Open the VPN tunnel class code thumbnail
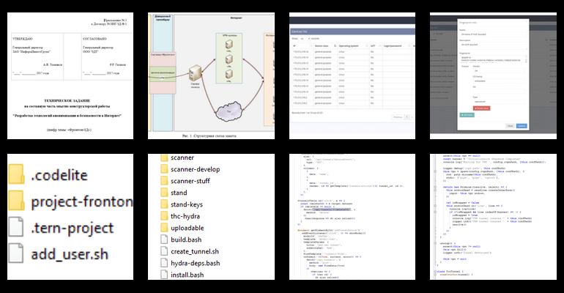The width and height of the screenshot is (564, 293). pos(493,217)
